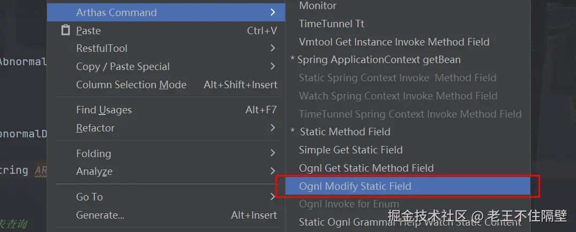Toggle Column Selection Mode
Image resolution: width=576 pixels, height=232 pixels.
tap(131, 84)
